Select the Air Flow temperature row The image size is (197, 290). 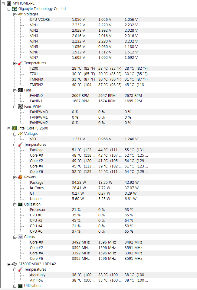coord(113,280)
